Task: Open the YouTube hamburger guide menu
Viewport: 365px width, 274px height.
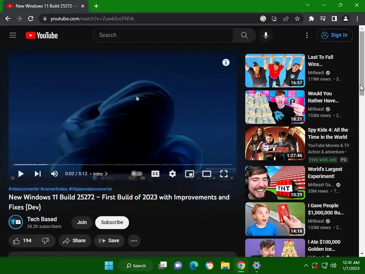Action: tap(13, 35)
